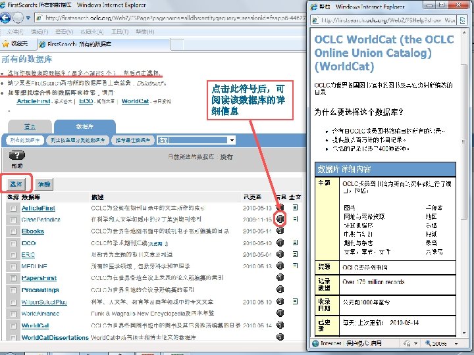The image size is (474, 355).
Task: Open the File menu in Internet Explorer
Action: click(14, 32)
